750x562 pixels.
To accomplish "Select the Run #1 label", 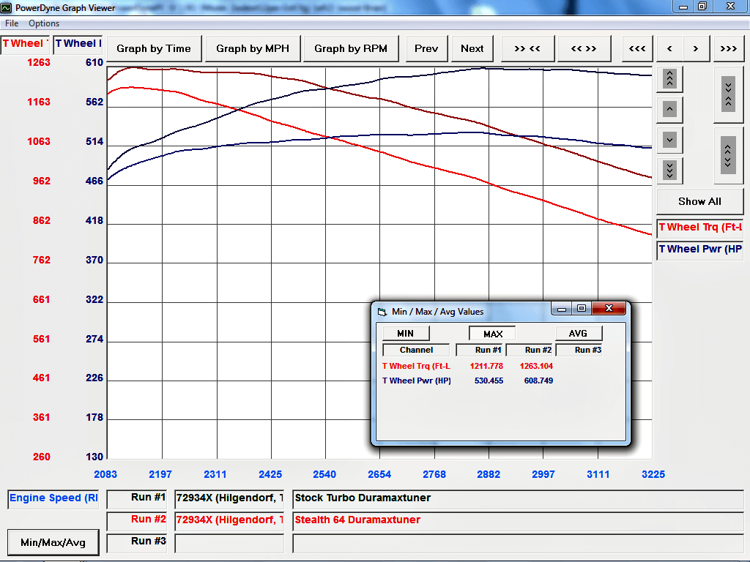I will tap(137, 499).
